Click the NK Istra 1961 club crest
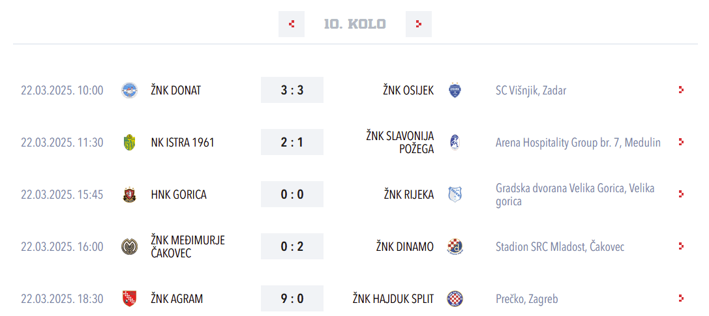This screenshot has width=709, height=316. 129,142
